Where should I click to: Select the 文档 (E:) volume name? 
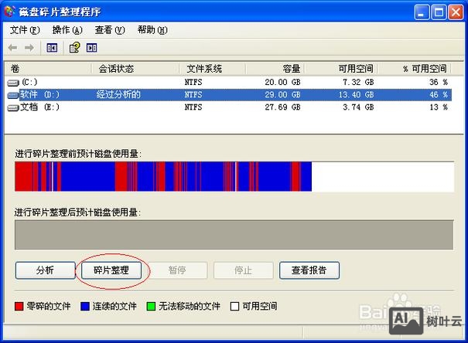pyautogui.click(x=39, y=107)
